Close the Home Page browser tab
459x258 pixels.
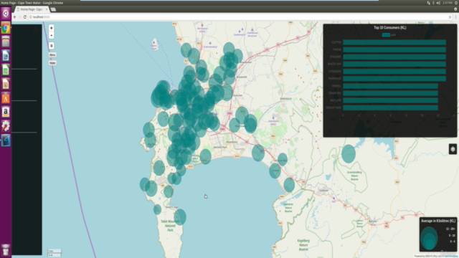point(47,9)
